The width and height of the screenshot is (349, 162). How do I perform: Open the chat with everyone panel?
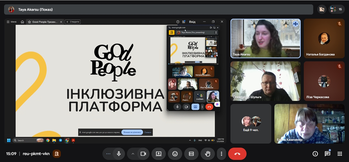click(x=328, y=154)
